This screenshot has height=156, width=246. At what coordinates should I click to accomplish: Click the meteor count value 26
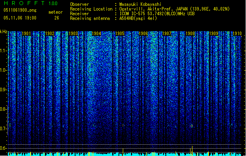pyautogui.click(x=57, y=18)
